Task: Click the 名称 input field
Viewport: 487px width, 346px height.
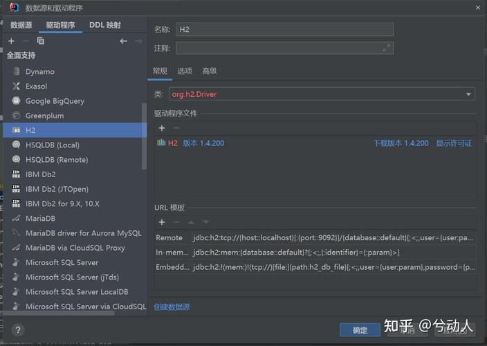Action: pos(284,29)
